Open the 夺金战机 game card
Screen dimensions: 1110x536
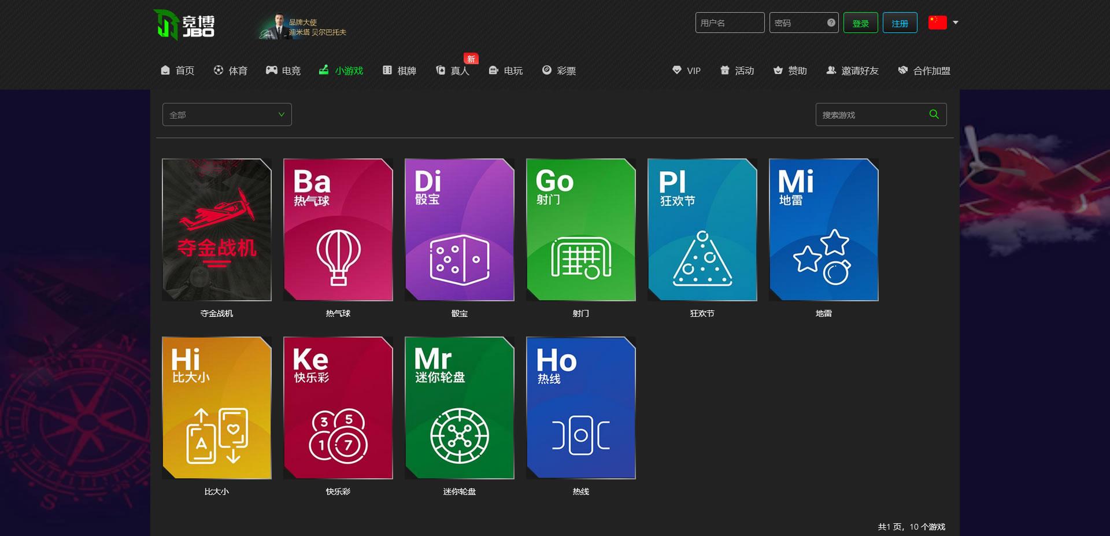(217, 230)
